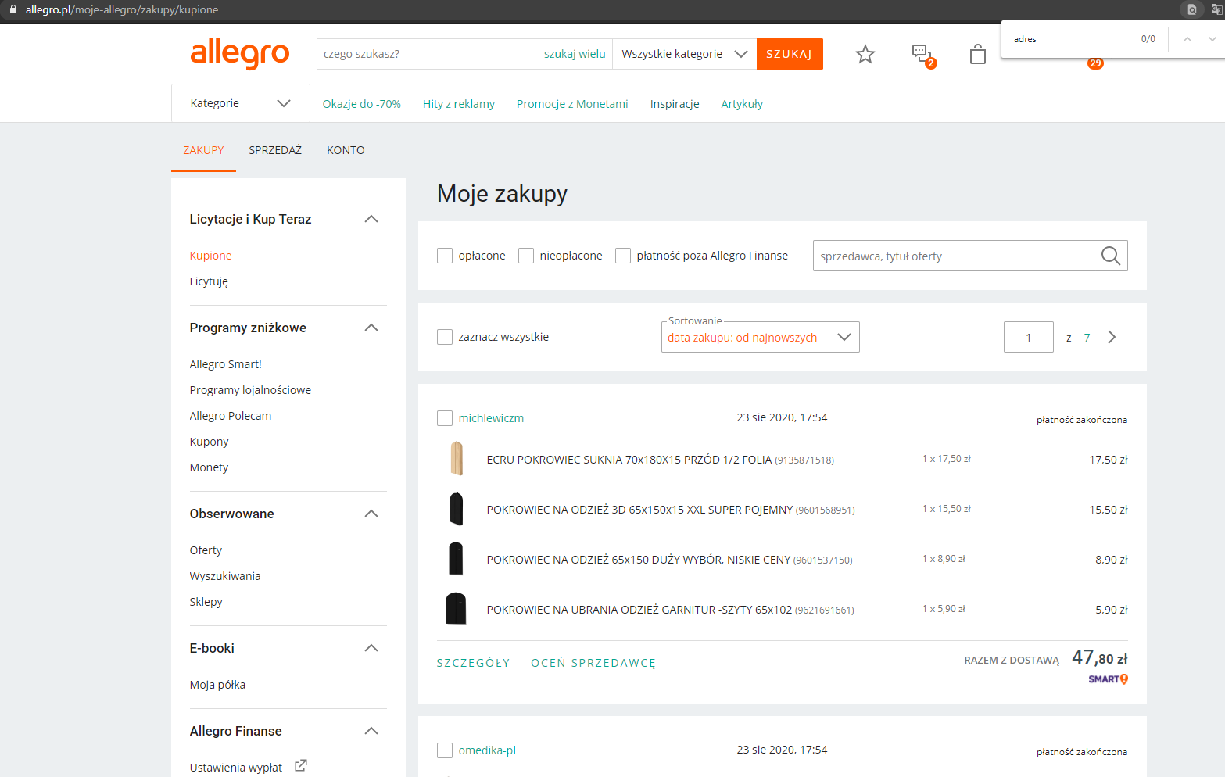1225x777 pixels.
Task: Open messages chat icon with badge
Action: [923, 55]
